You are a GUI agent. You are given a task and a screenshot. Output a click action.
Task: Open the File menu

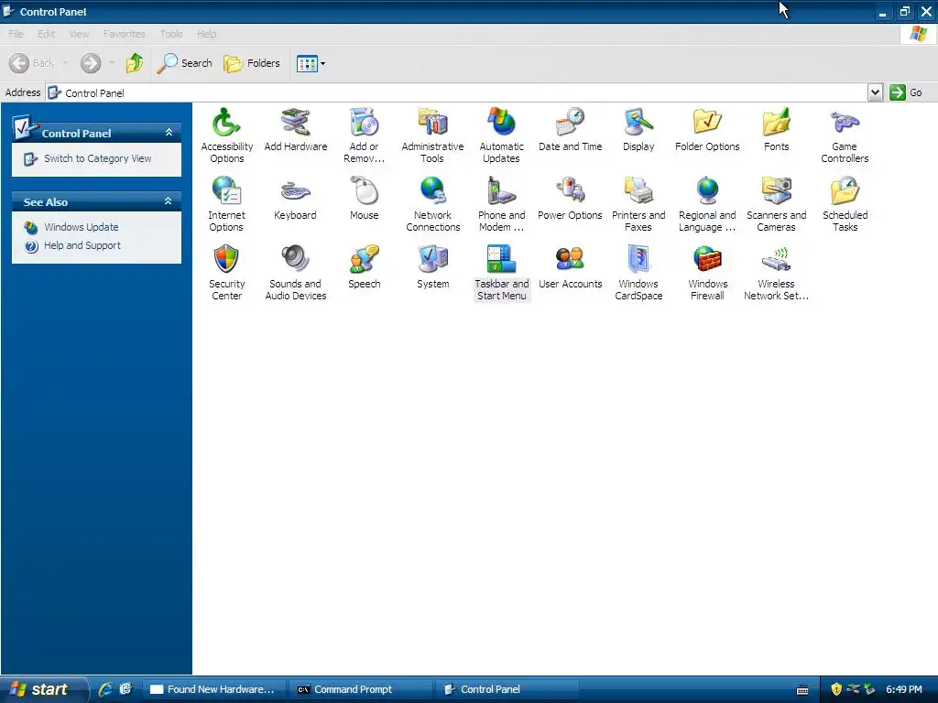pyautogui.click(x=16, y=34)
